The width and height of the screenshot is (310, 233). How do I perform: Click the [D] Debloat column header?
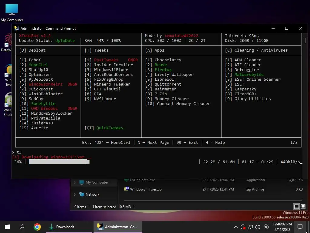(x=32, y=50)
